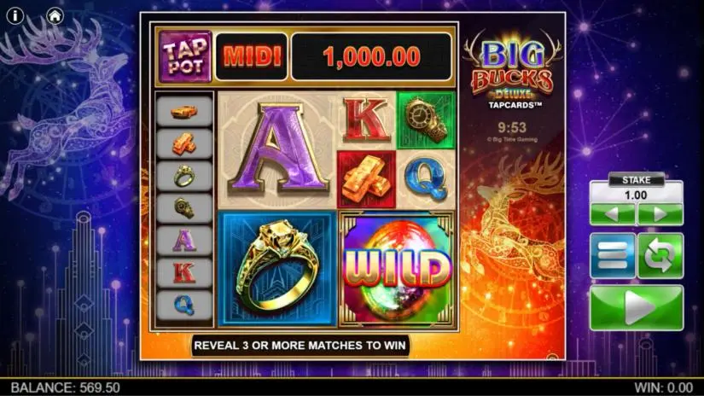Open the blue hamburger menu button

coord(613,255)
